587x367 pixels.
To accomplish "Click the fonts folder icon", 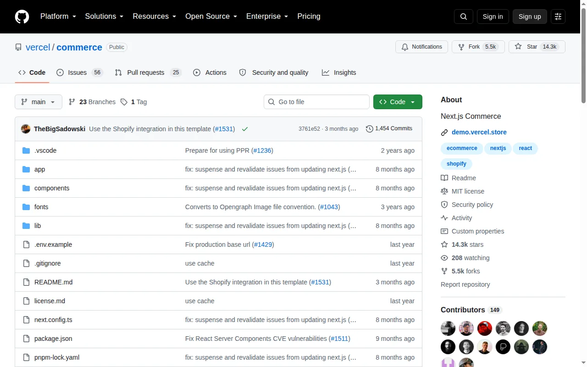I will click(26, 207).
